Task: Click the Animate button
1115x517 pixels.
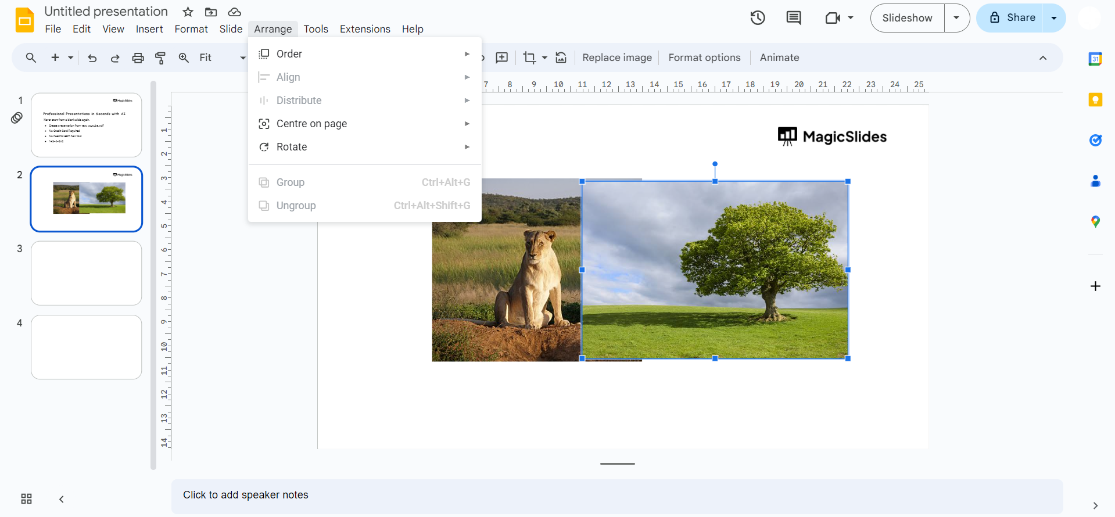Action: (x=779, y=58)
